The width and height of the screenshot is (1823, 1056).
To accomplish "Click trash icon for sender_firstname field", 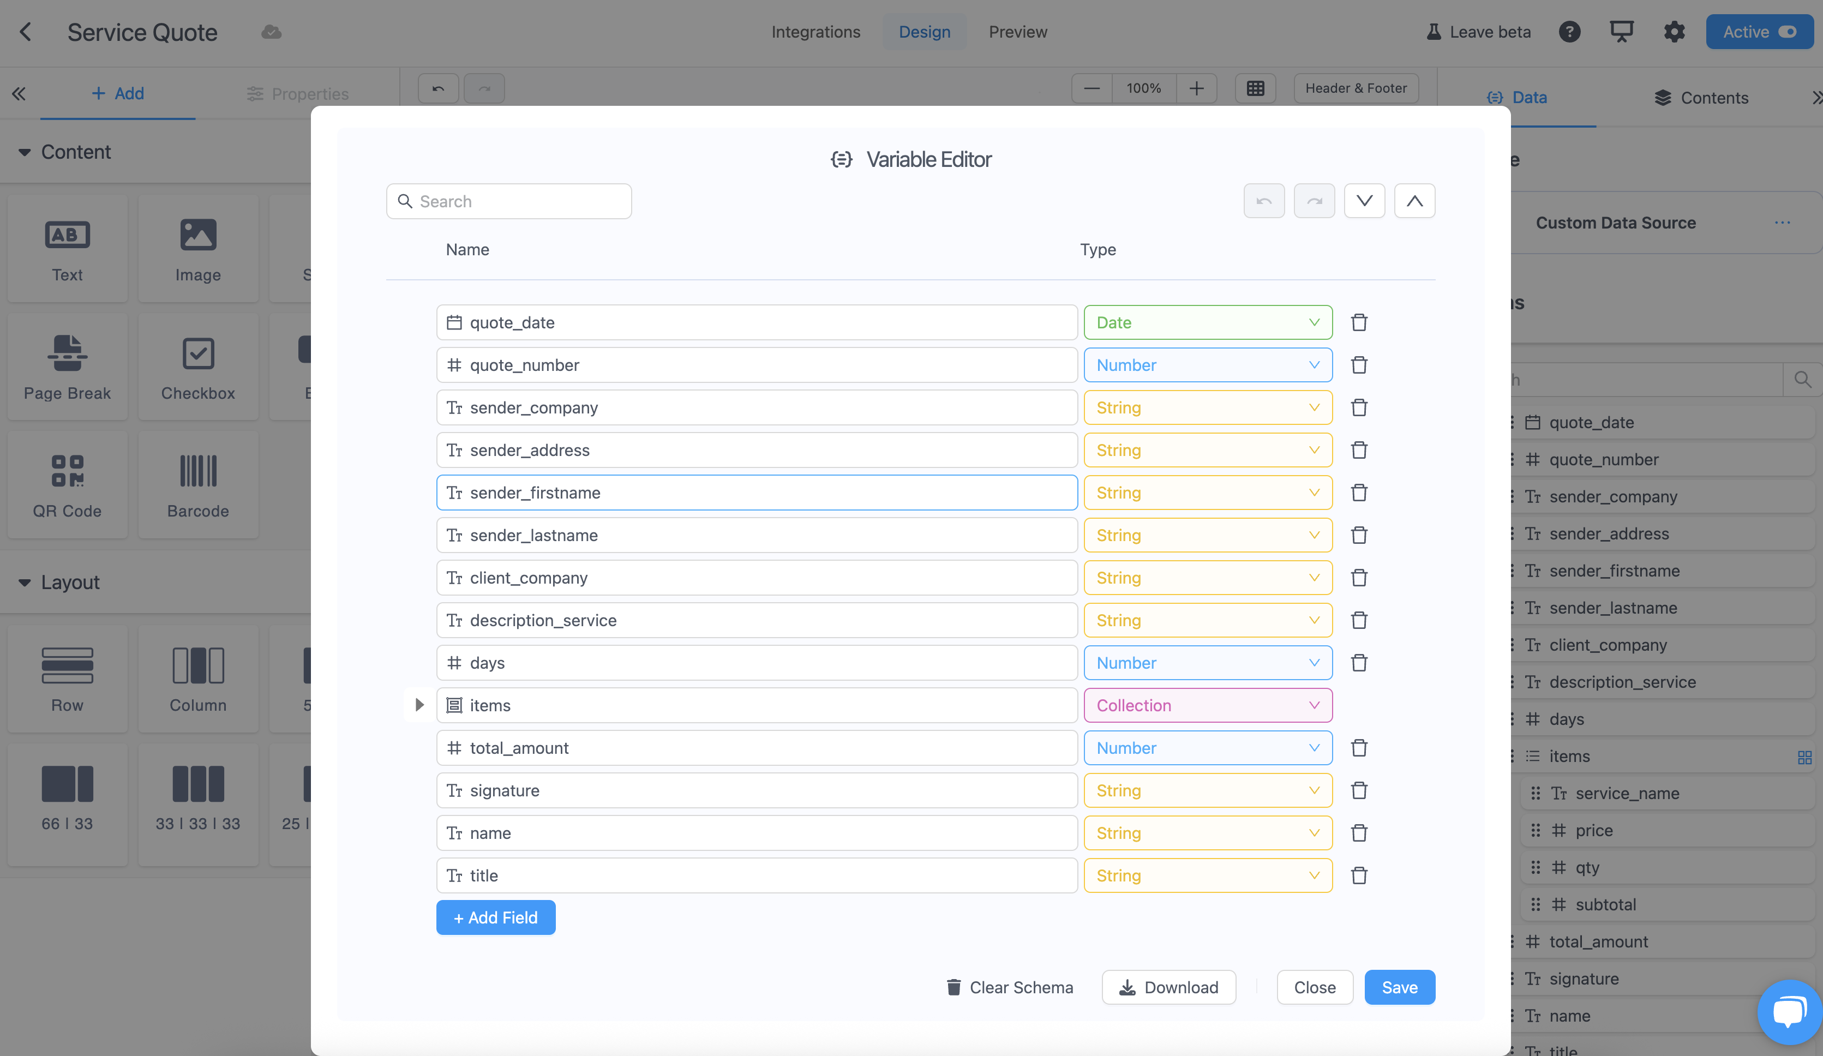I will [x=1359, y=493].
